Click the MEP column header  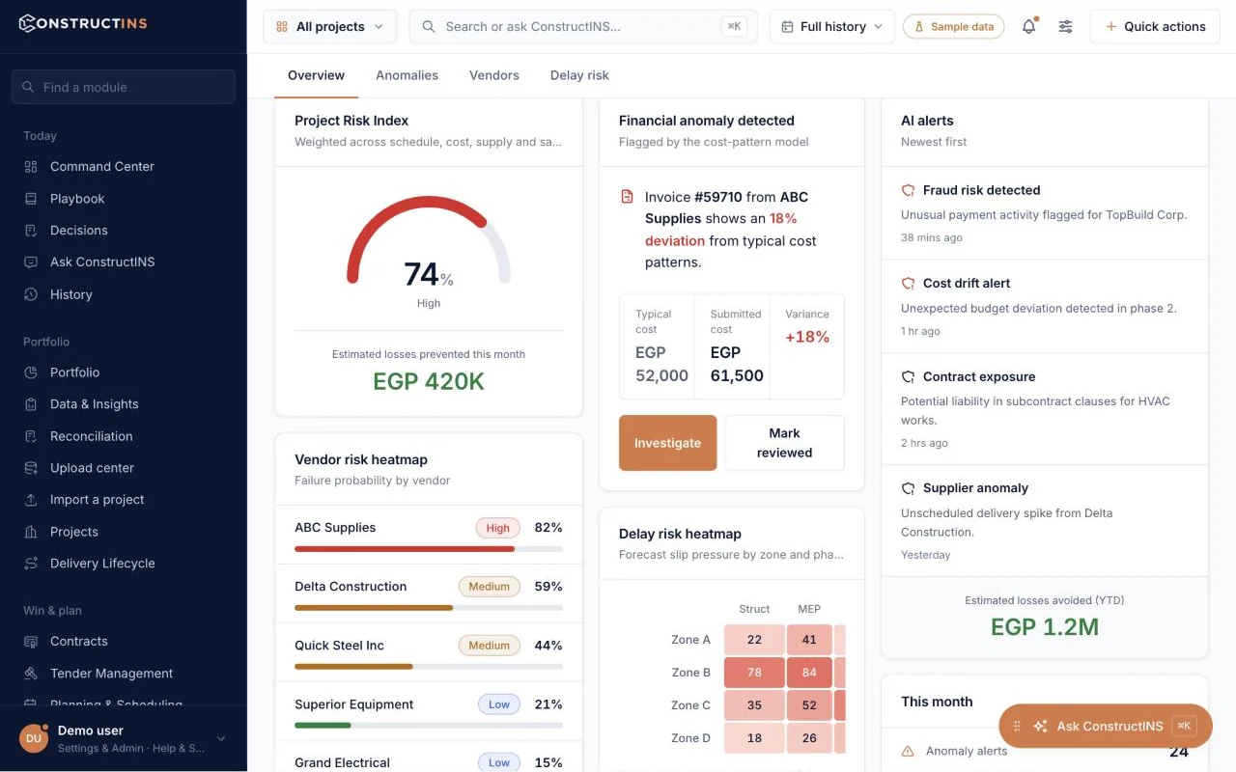(809, 609)
